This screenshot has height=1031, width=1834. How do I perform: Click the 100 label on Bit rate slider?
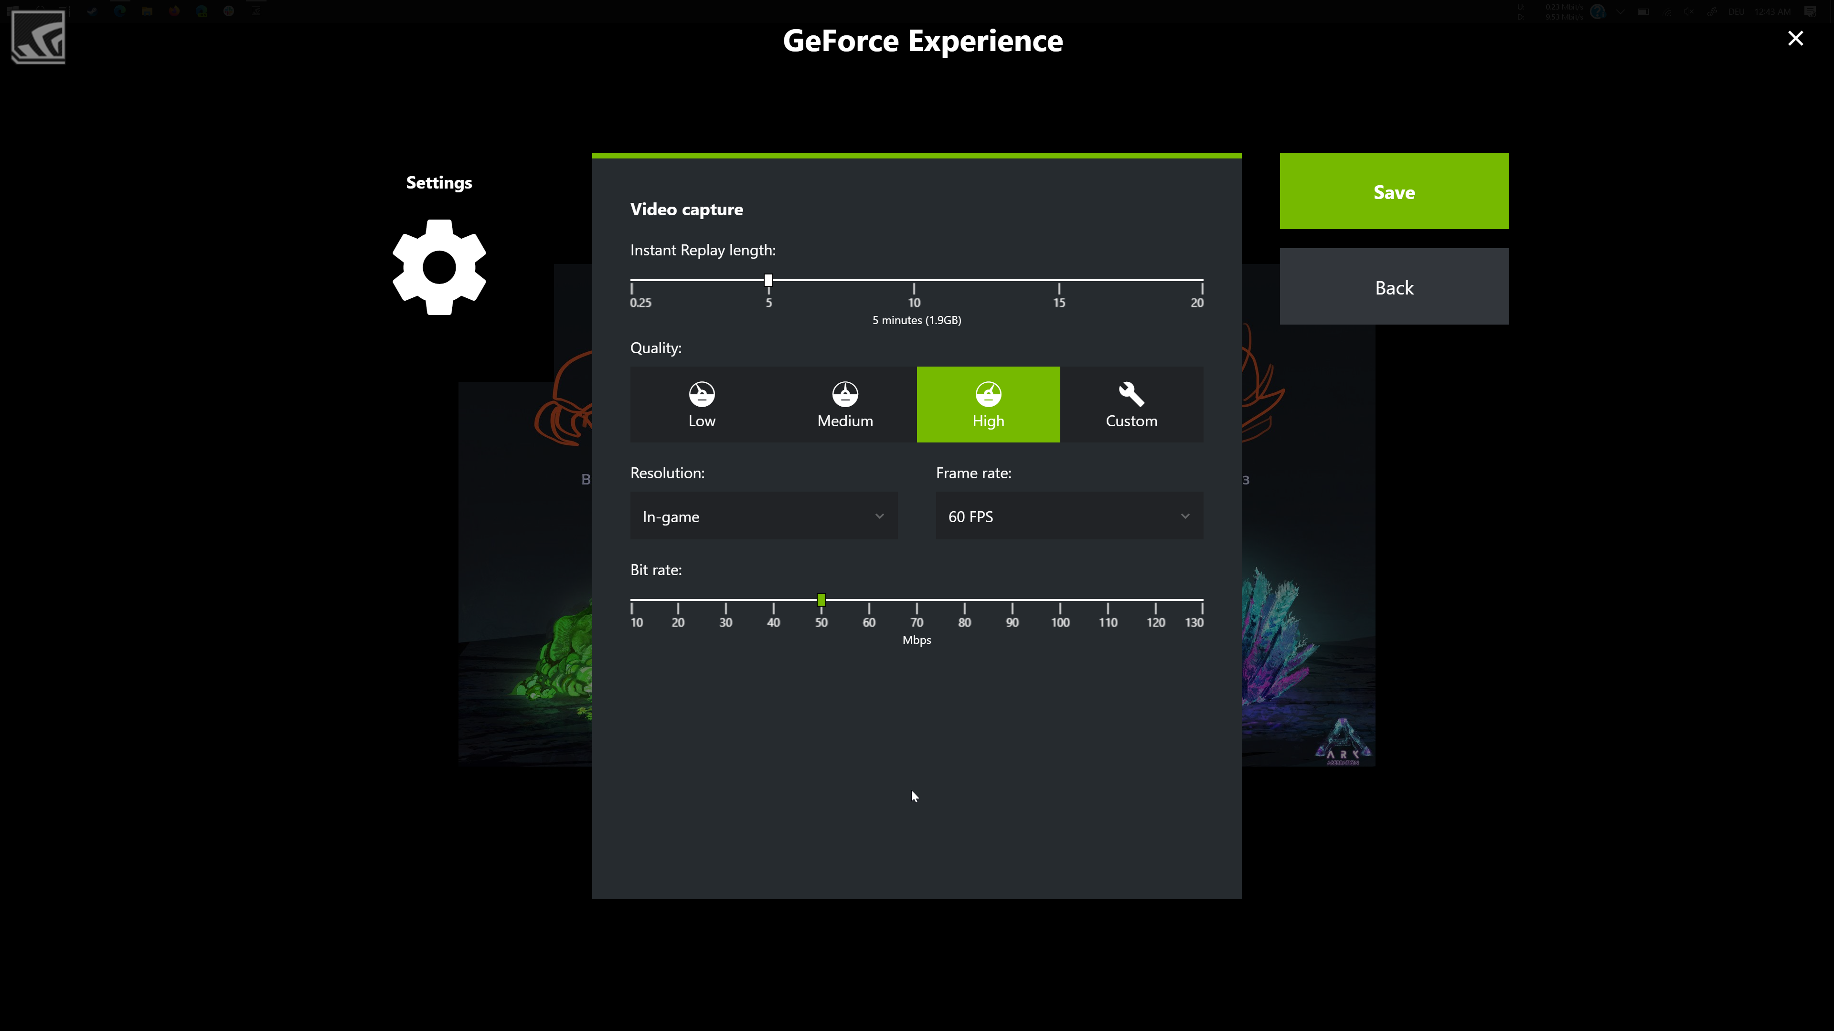point(1060,622)
